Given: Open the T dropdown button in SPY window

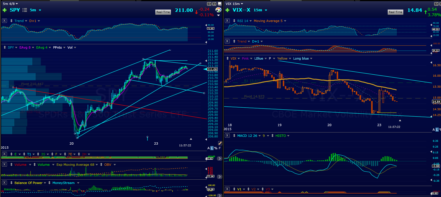Looking at the screenshot, I should point(215,4).
